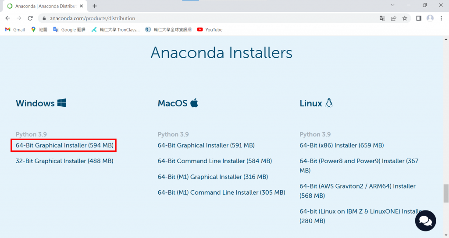This screenshot has width=449, height=238.
Task: Click the address bar URL
Action: (x=92, y=18)
